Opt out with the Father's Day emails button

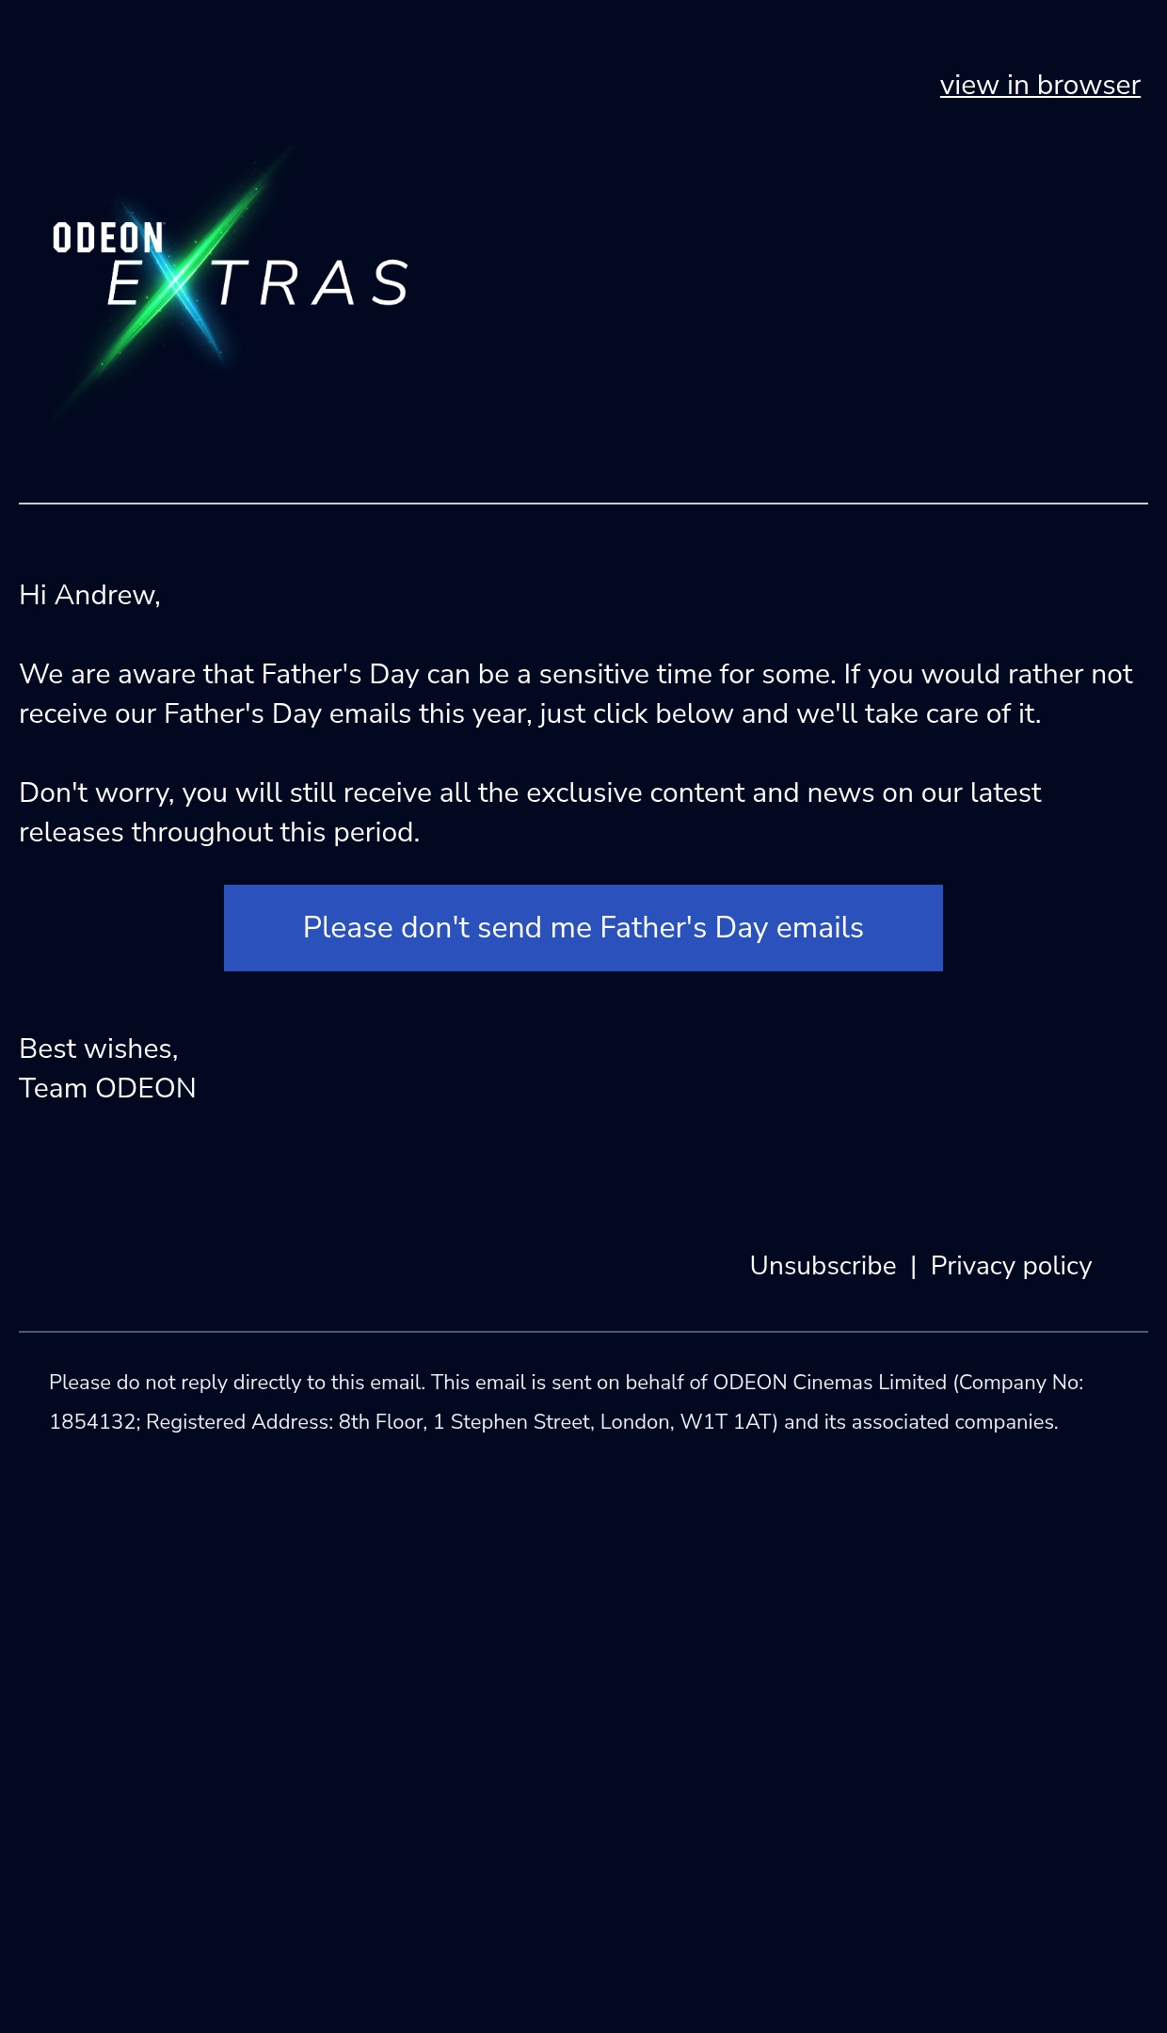[x=583, y=928]
